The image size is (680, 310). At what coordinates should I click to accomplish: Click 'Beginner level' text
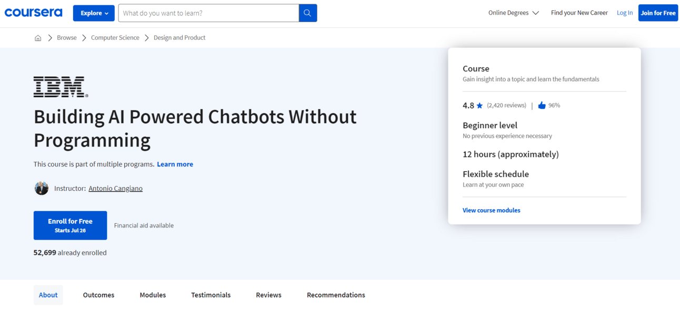pyautogui.click(x=490, y=126)
